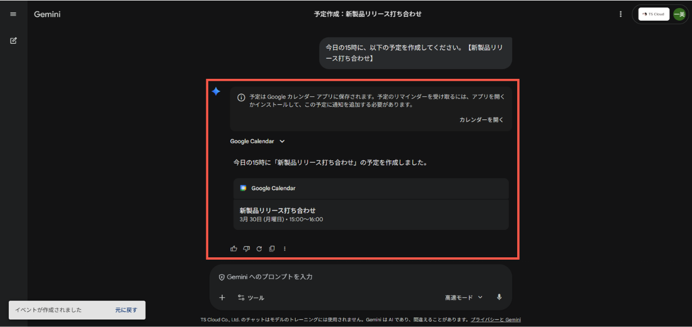Viewport: 692px width, 327px height.
Task: Click the blue Gemini sparkle icon
Action: pyautogui.click(x=216, y=92)
